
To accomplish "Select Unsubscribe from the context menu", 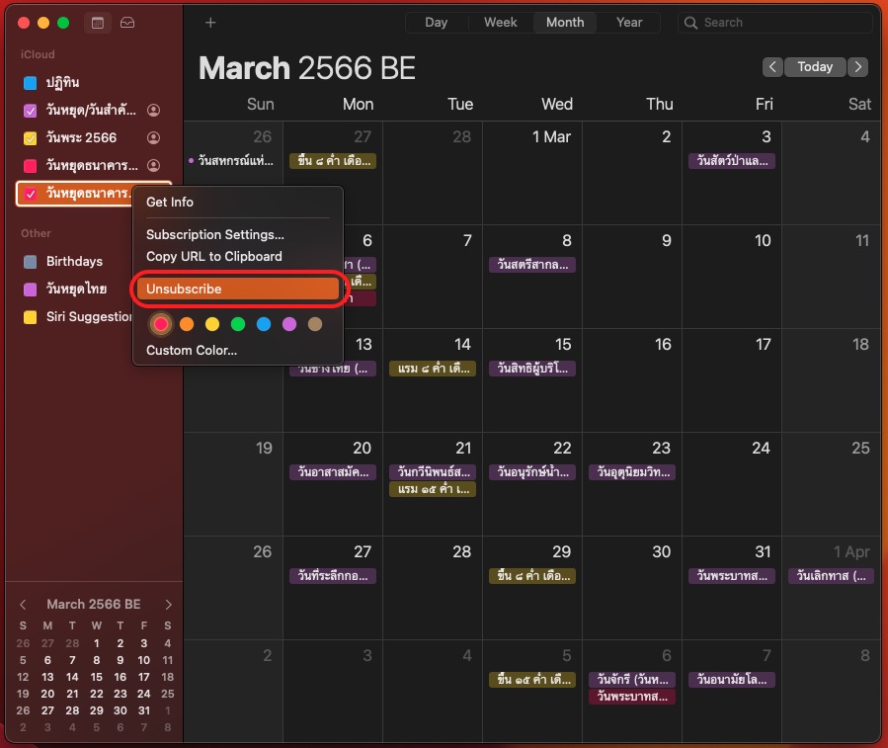I will [x=238, y=290].
